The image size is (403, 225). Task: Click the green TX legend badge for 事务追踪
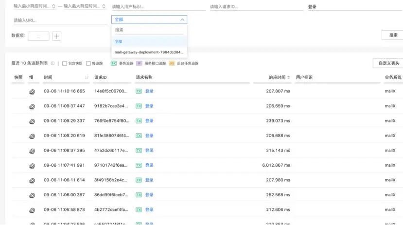click(114, 63)
